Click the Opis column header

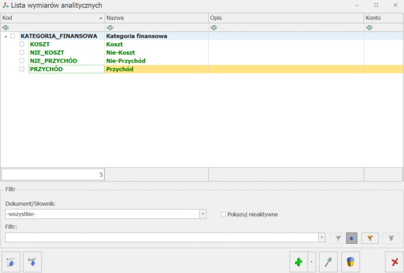coord(285,18)
